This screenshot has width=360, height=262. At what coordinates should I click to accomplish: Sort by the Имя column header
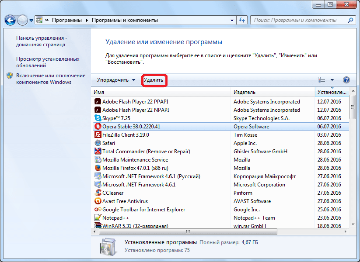coord(161,92)
